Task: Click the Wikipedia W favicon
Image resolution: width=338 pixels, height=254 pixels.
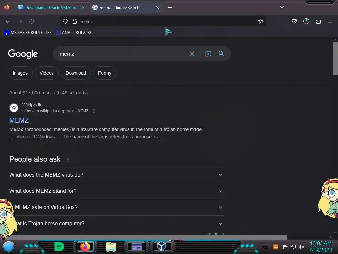Action: tap(14, 108)
